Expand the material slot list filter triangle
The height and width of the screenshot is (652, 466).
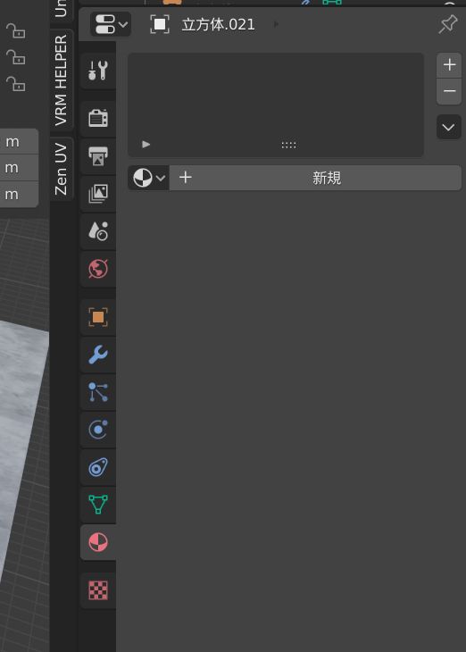(x=146, y=145)
